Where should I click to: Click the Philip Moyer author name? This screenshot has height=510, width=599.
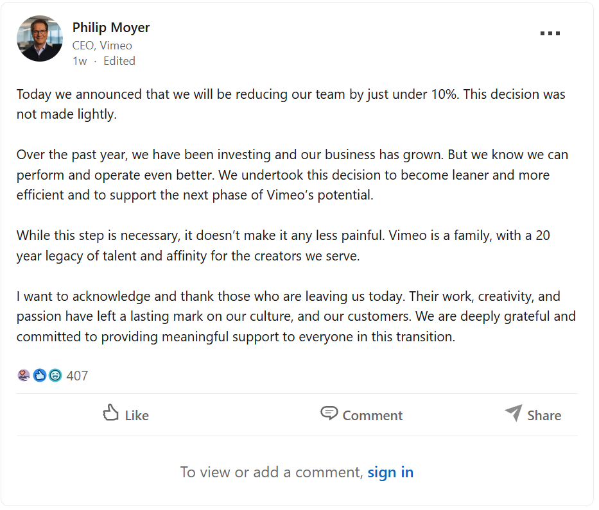(x=111, y=28)
